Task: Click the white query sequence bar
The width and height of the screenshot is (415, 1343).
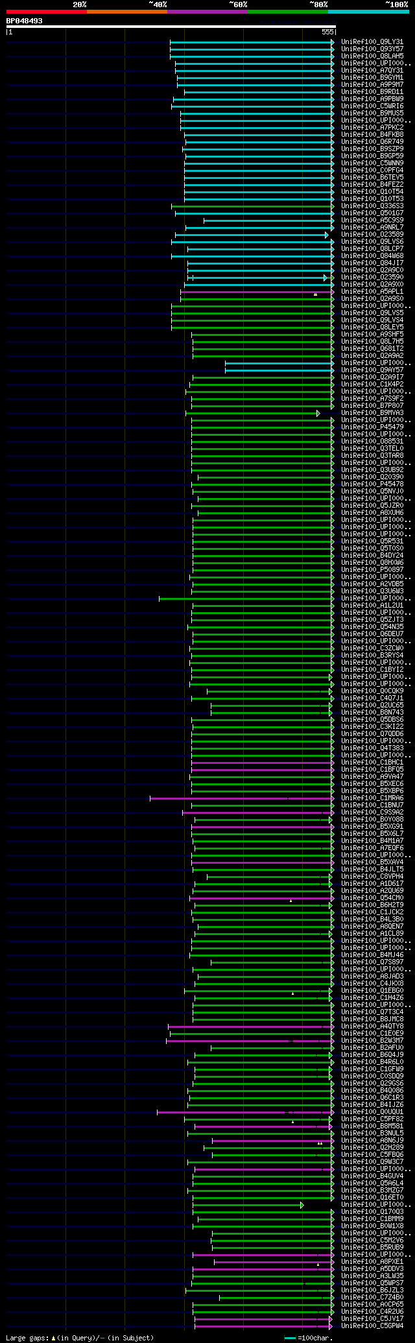Action: tap(171, 27)
